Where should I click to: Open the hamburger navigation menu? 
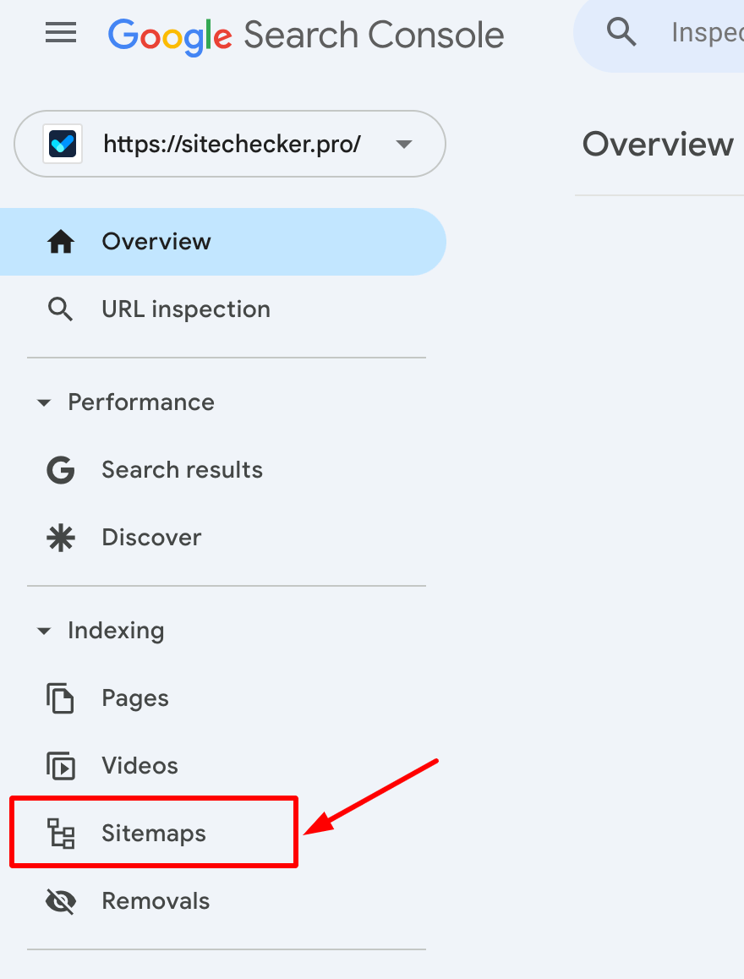click(x=60, y=33)
